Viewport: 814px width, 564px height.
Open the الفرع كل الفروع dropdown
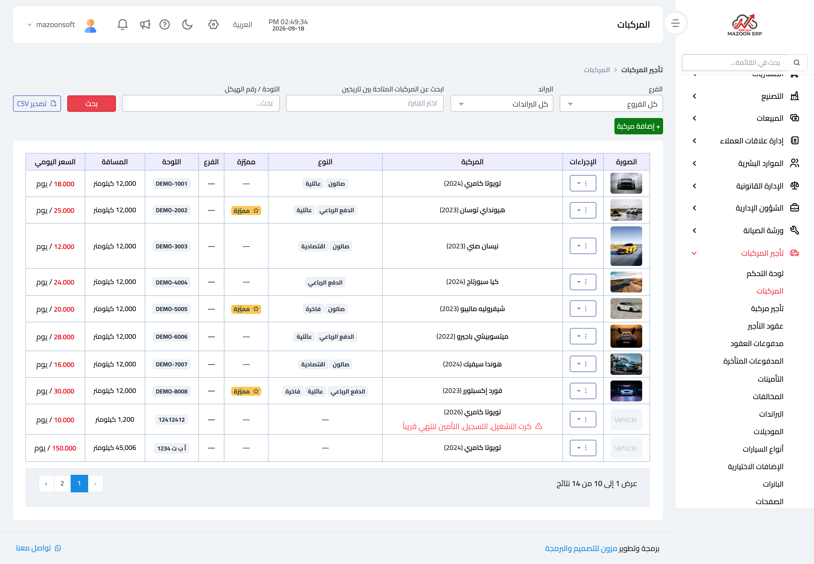(611, 104)
